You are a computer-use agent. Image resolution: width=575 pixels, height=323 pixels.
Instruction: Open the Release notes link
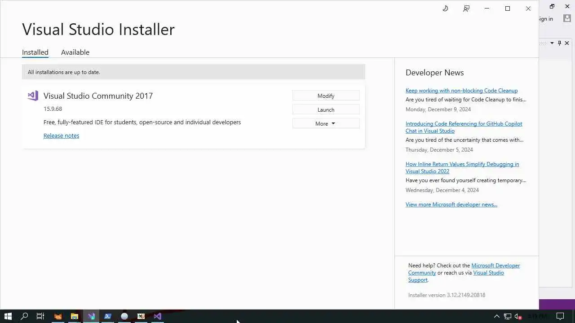(61, 135)
